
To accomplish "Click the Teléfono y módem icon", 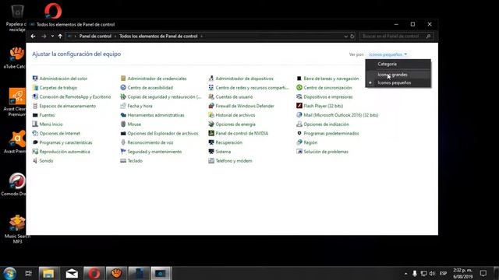I will click(211, 161).
